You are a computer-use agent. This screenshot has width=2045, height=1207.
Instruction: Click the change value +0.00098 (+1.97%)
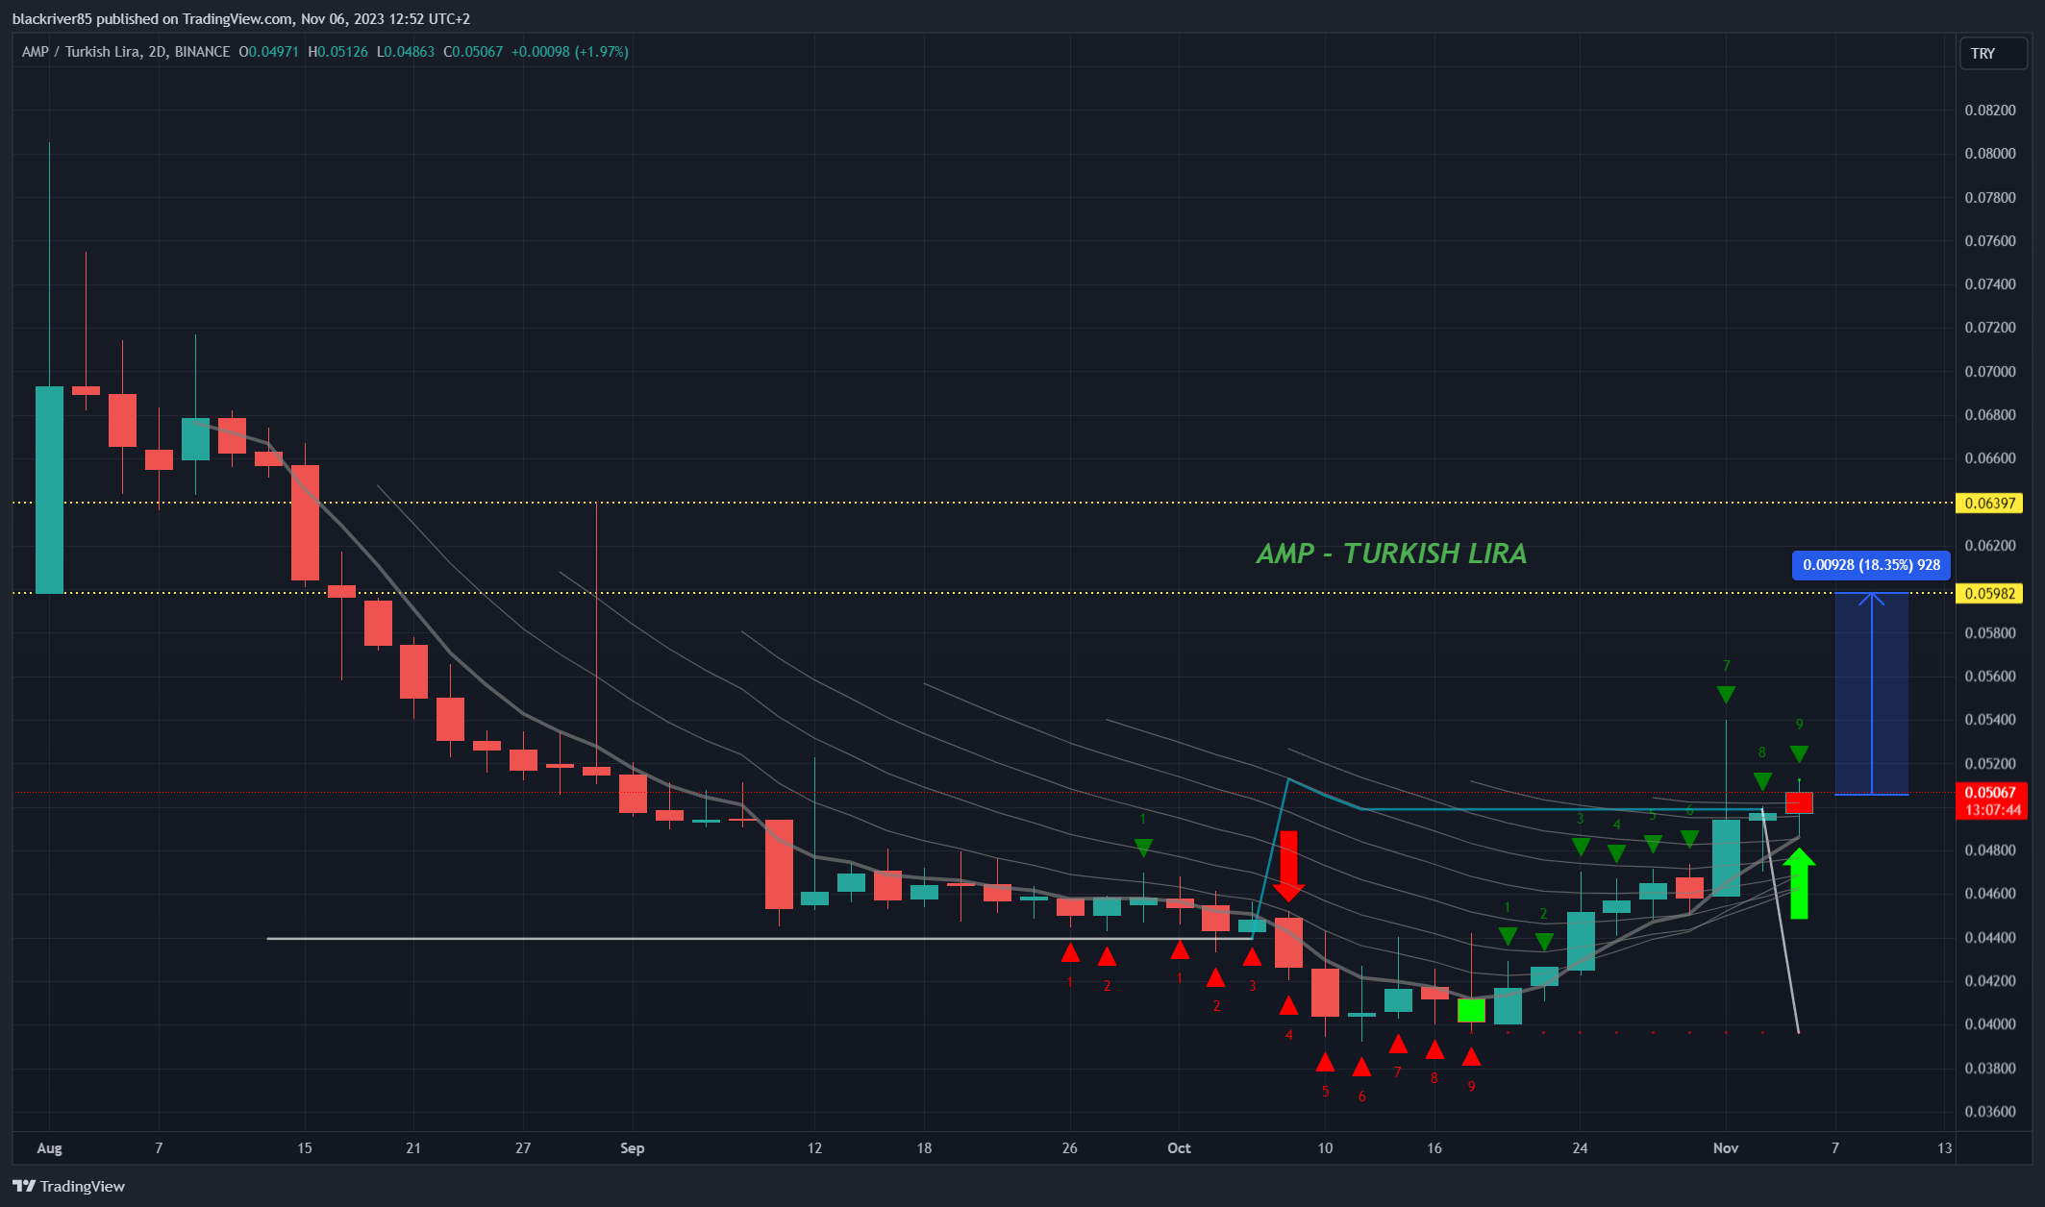pyautogui.click(x=570, y=52)
